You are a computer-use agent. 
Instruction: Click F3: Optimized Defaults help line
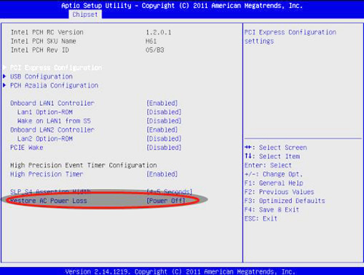(285, 201)
